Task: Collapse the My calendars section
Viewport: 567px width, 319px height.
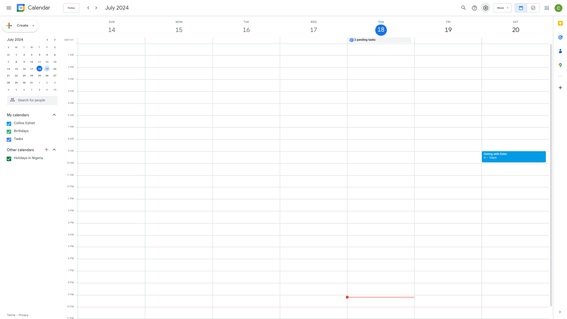Action: [x=54, y=115]
